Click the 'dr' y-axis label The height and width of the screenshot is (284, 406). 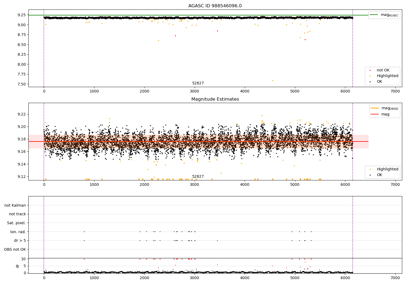pyautogui.click(x=18, y=266)
